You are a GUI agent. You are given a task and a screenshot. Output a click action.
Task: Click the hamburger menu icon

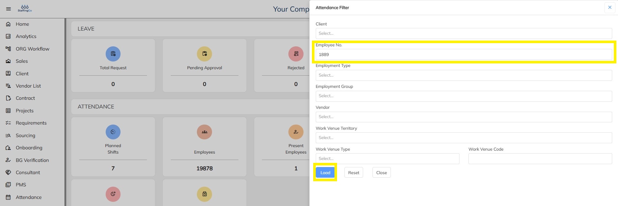pyautogui.click(x=9, y=9)
